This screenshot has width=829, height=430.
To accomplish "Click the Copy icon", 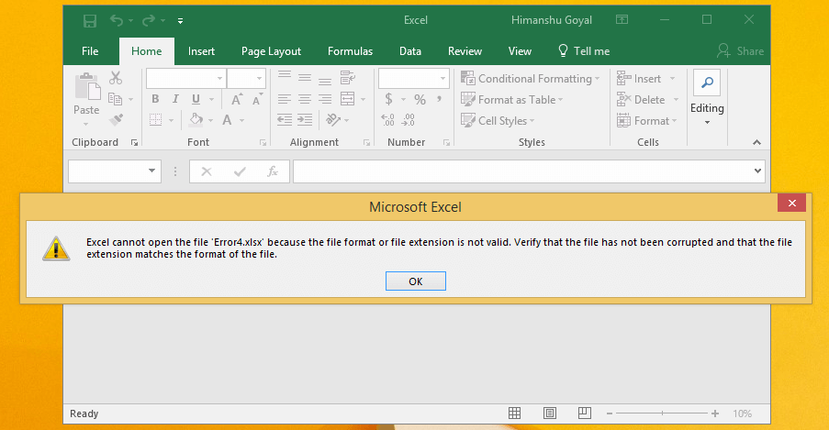I will [115, 99].
